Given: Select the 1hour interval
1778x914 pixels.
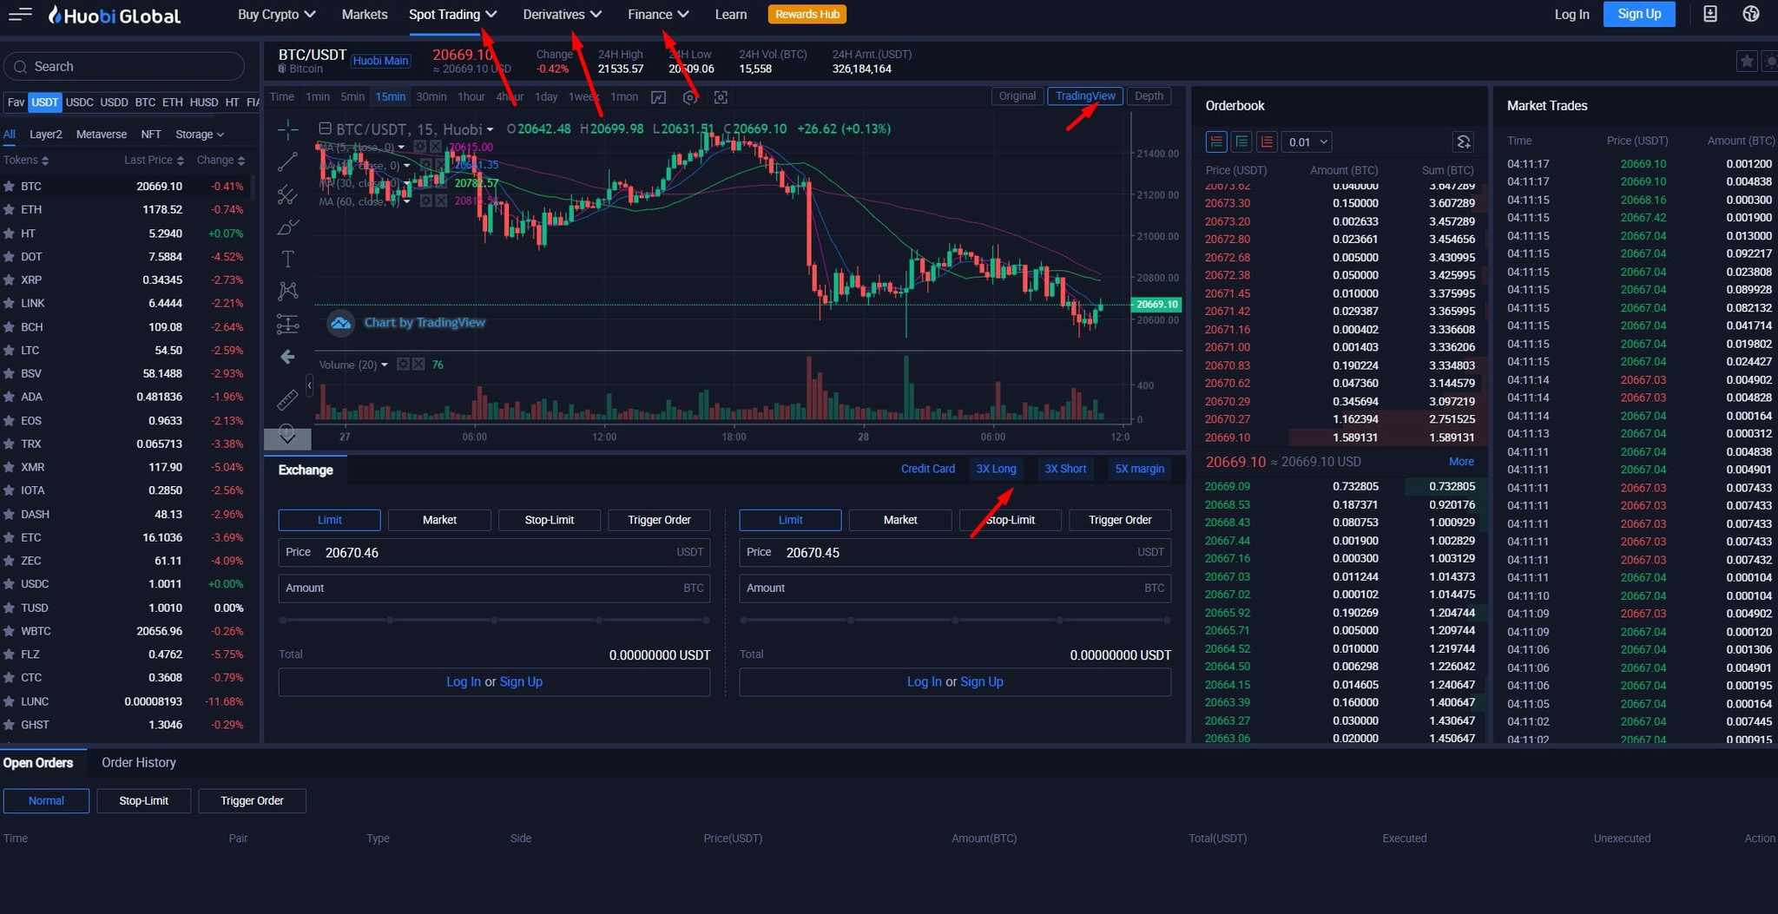Looking at the screenshot, I should coord(471,97).
